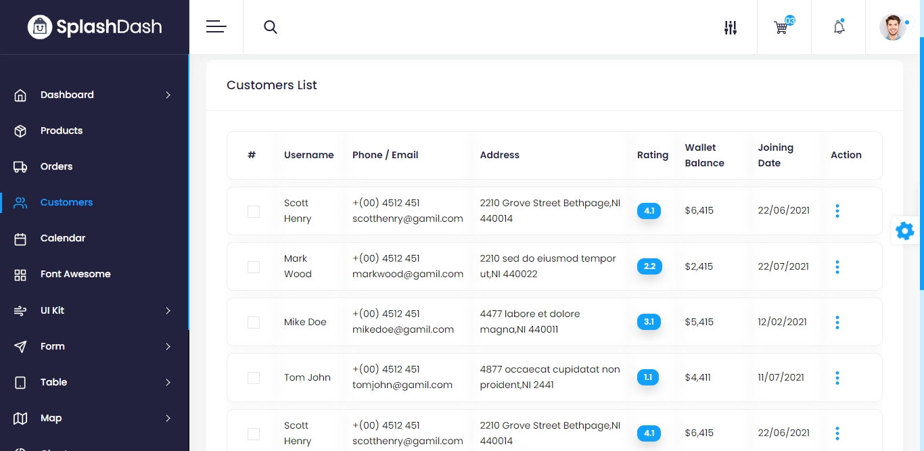The width and height of the screenshot is (924, 451).
Task: Select the Mike Doe row checkbox
Action: tap(254, 323)
